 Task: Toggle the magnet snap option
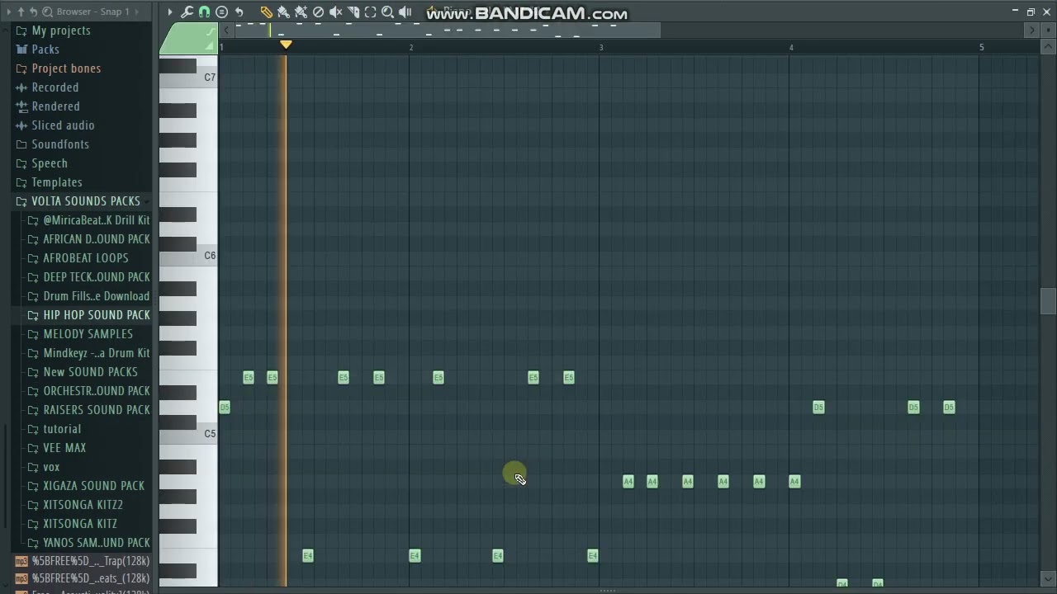[204, 12]
